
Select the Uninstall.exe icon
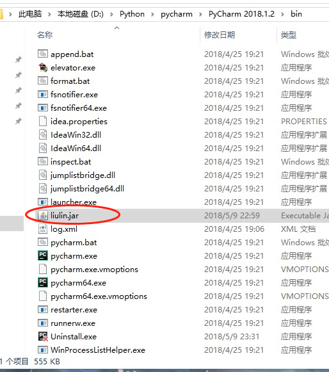43,336
